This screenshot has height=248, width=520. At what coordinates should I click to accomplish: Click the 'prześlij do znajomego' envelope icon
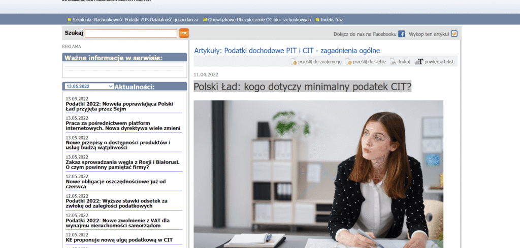pyautogui.click(x=294, y=62)
